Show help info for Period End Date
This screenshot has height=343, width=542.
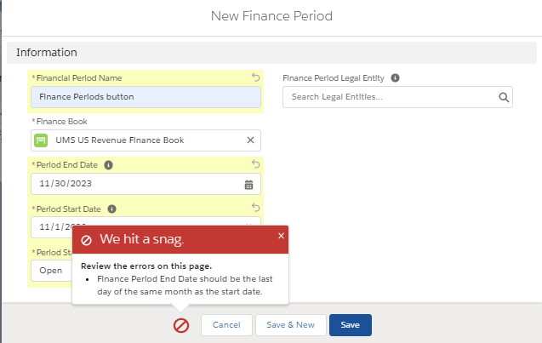point(108,165)
